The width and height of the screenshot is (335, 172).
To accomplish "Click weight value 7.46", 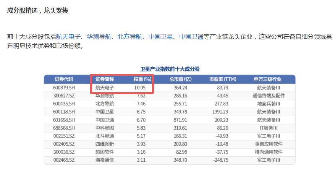I will pos(141,104).
